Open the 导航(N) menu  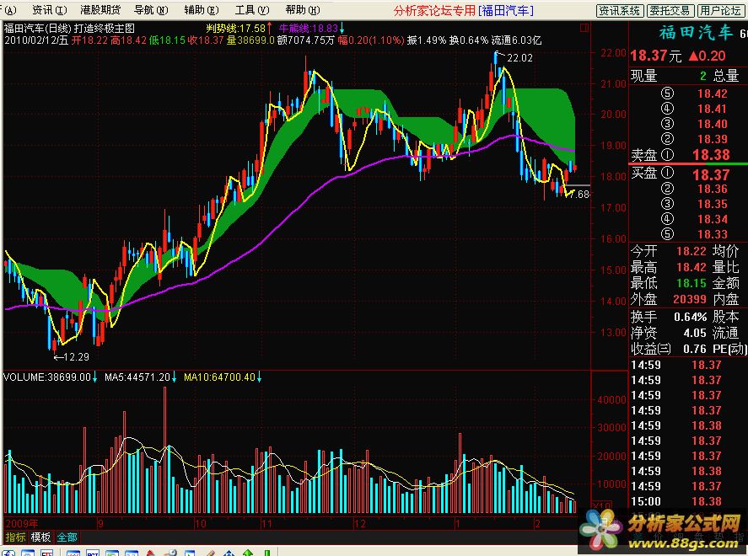(151, 10)
